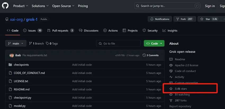View the 287 forks link in About
Screen dimensions: 225x109
(x=181, y=100)
